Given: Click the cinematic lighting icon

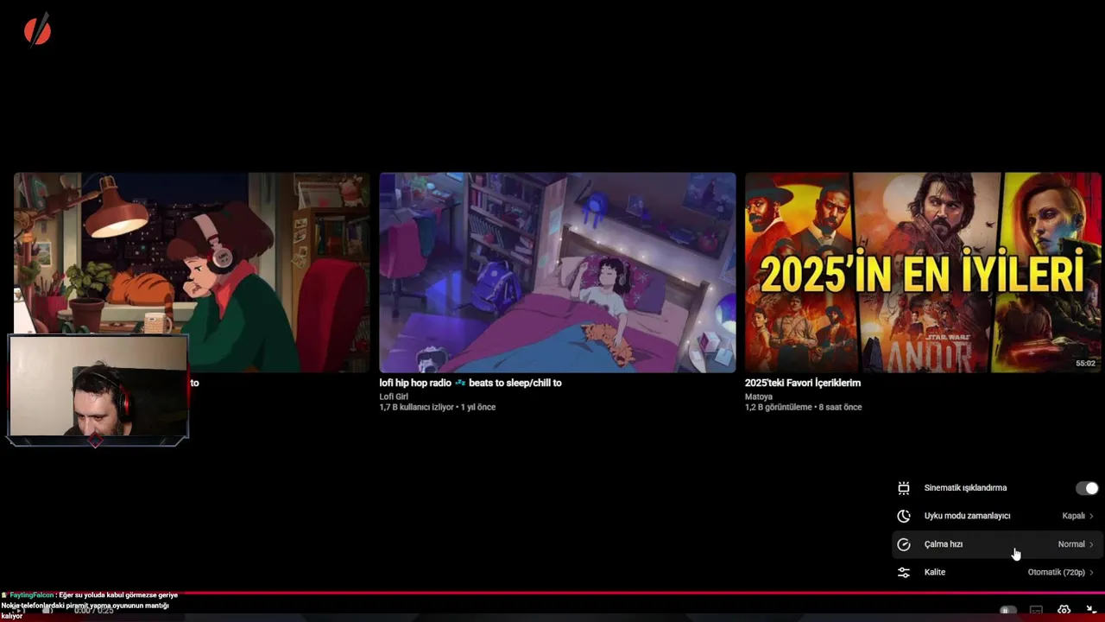Looking at the screenshot, I should 904,488.
